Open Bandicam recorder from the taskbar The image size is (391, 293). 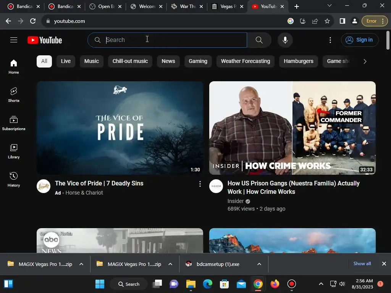(x=291, y=284)
